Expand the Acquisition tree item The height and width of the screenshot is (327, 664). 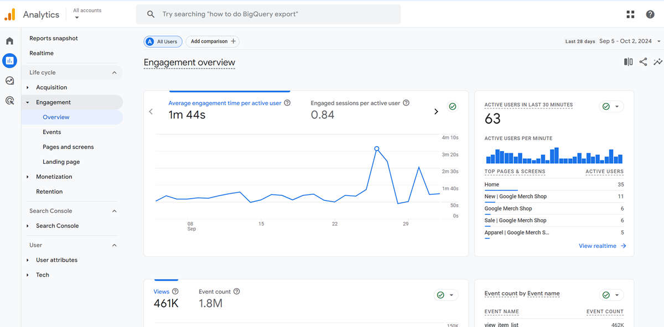28,87
